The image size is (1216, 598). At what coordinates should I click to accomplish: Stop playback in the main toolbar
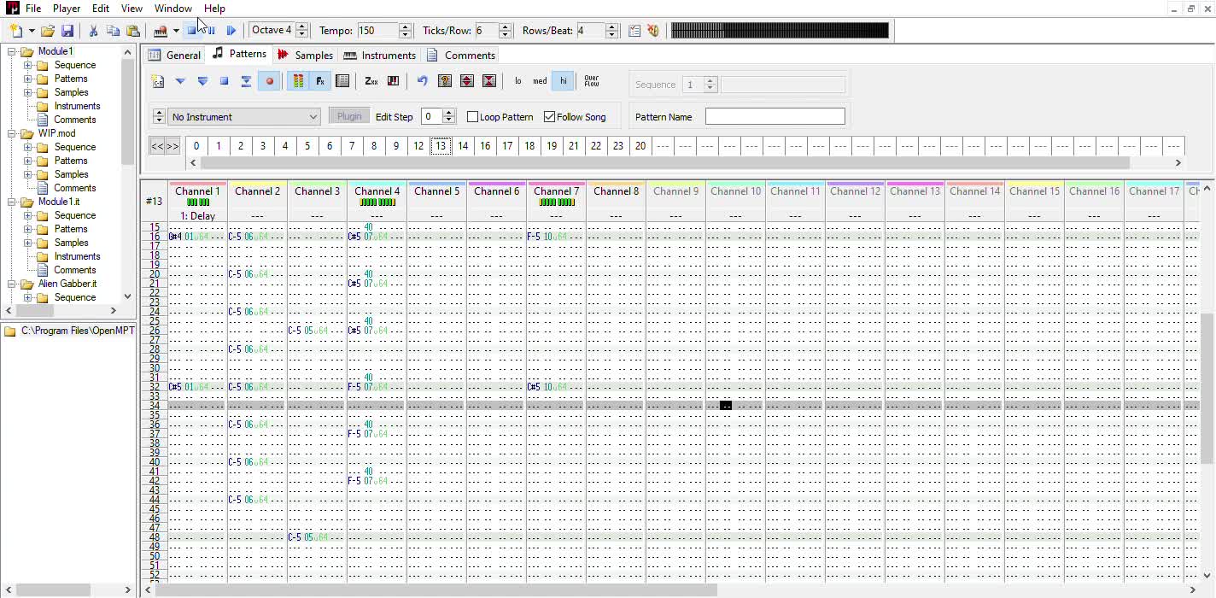pyautogui.click(x=192, y=31)
